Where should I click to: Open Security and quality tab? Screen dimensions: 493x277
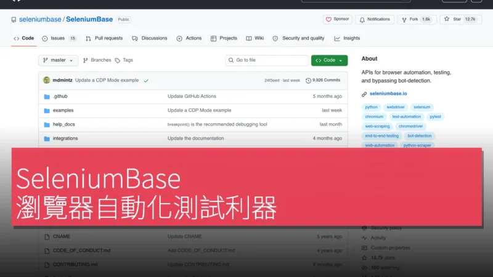pyautogui.click(x=298, y=38)
